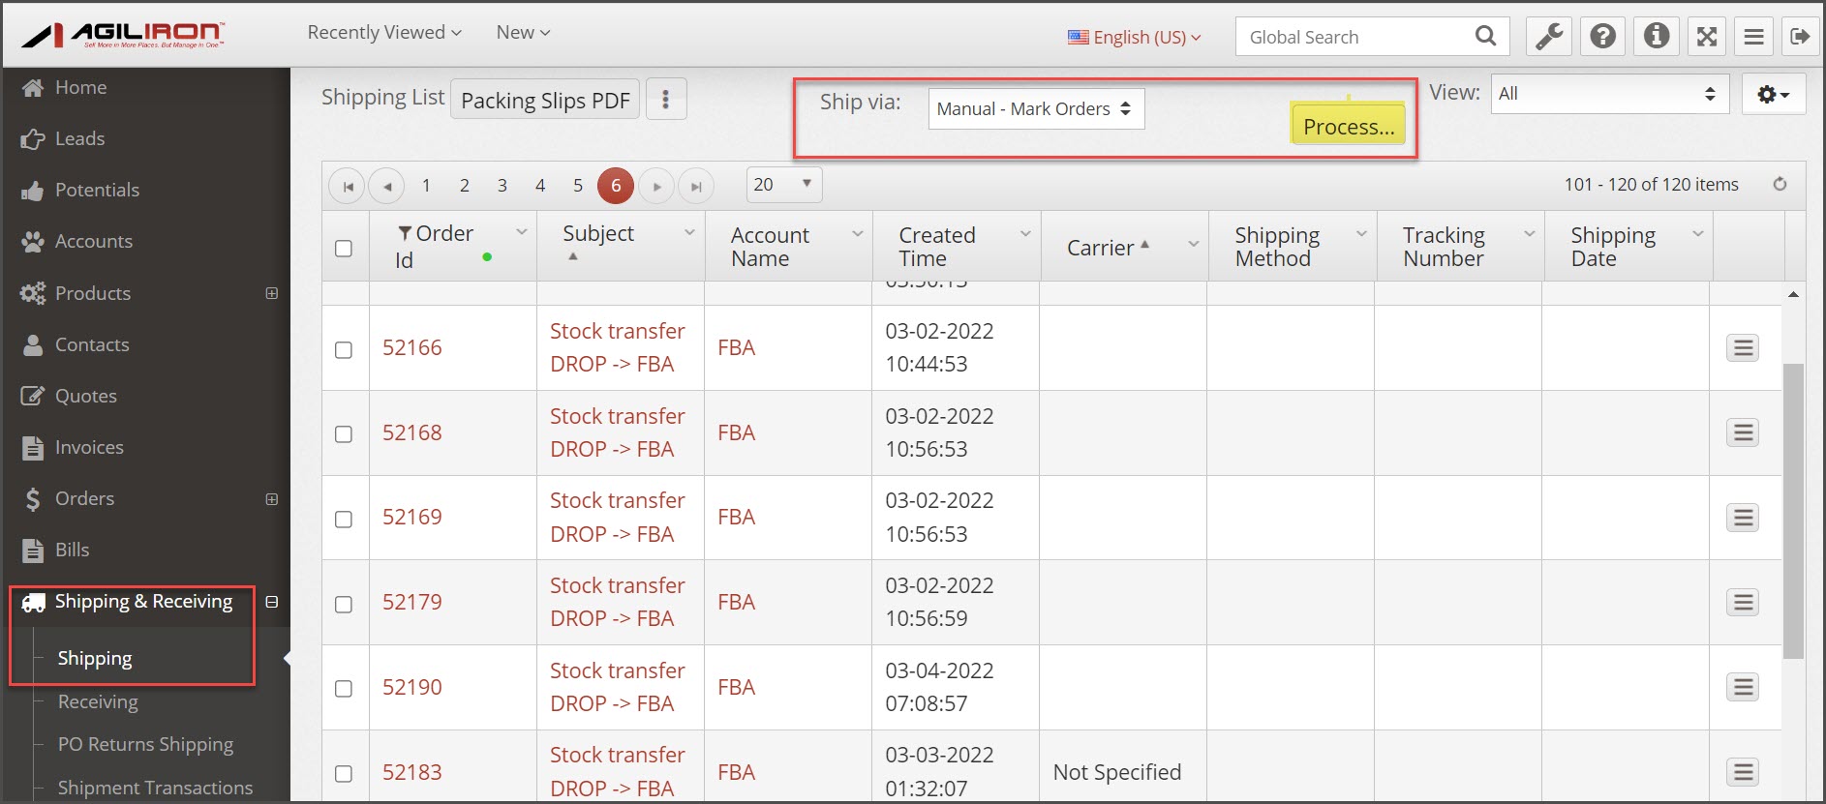Expand the Orders sidebar section

[x=272, y=499]
